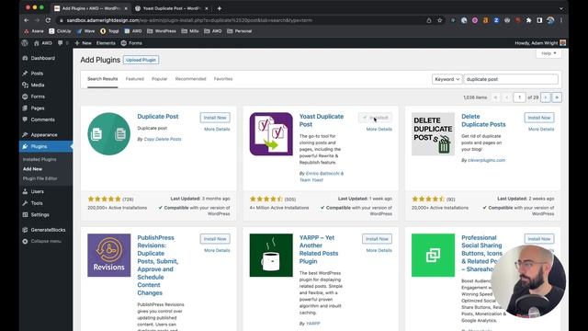Open the WordPress bookmarks folder
The height and width of the screenshot is (331, 588).
[162, 31]
